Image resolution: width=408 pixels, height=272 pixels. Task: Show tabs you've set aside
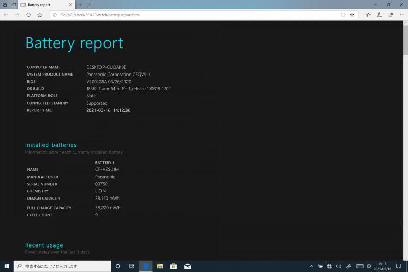5,5
